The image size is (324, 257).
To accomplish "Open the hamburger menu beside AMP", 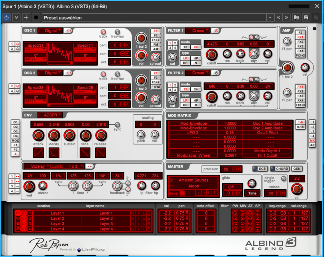I will [x=315, y=29].
